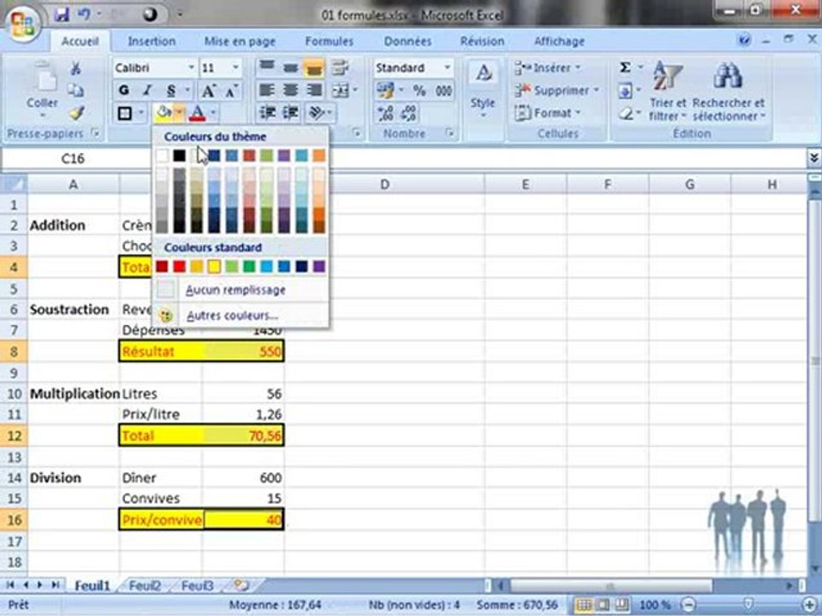Open Trier et filtrer
This screenshot has height=616, width=822.
click(x=667, y=92)
